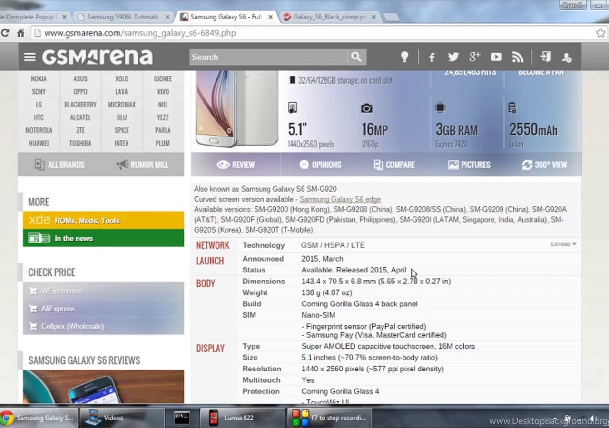Screen dimensions: 609x428
Task: Click the Become a Fan button
Action: (x=541, y=73)
